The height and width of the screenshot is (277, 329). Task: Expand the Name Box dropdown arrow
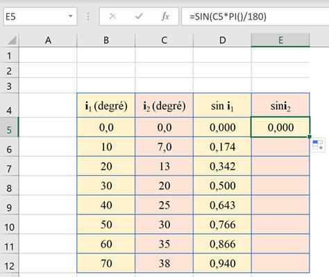point(71,16)
